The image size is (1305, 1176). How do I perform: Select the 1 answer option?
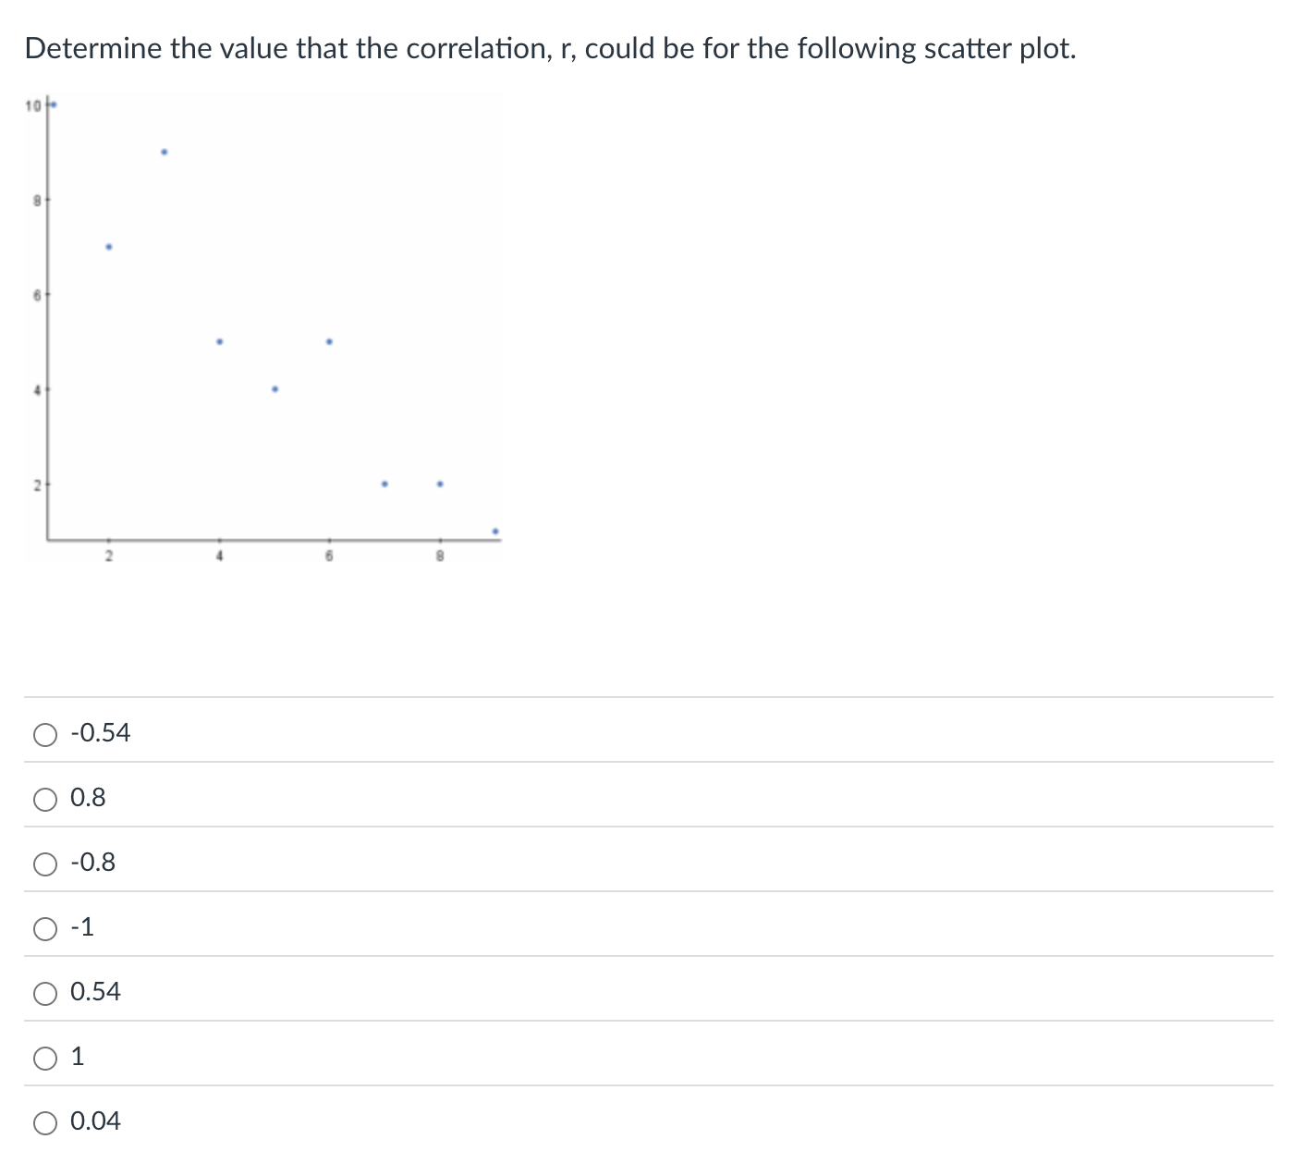click(x=43, y=1056)
